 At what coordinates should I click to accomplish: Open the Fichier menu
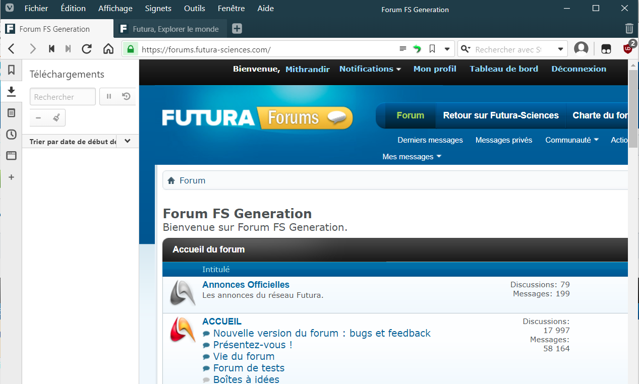(36, 9)
